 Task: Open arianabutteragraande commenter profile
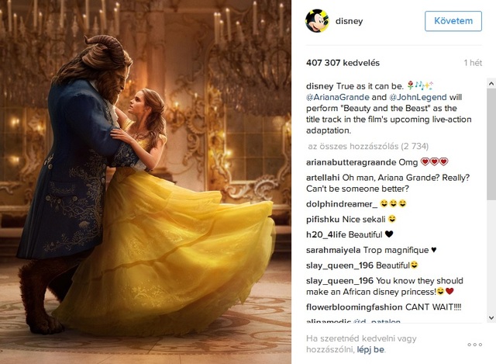pos(351,162)
